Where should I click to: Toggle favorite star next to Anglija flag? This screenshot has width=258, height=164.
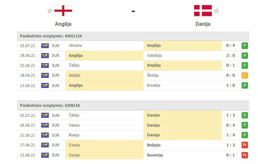click(49, 11)
